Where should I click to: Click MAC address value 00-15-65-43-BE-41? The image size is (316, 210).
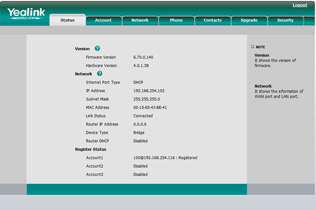click(x=150, y=107)
